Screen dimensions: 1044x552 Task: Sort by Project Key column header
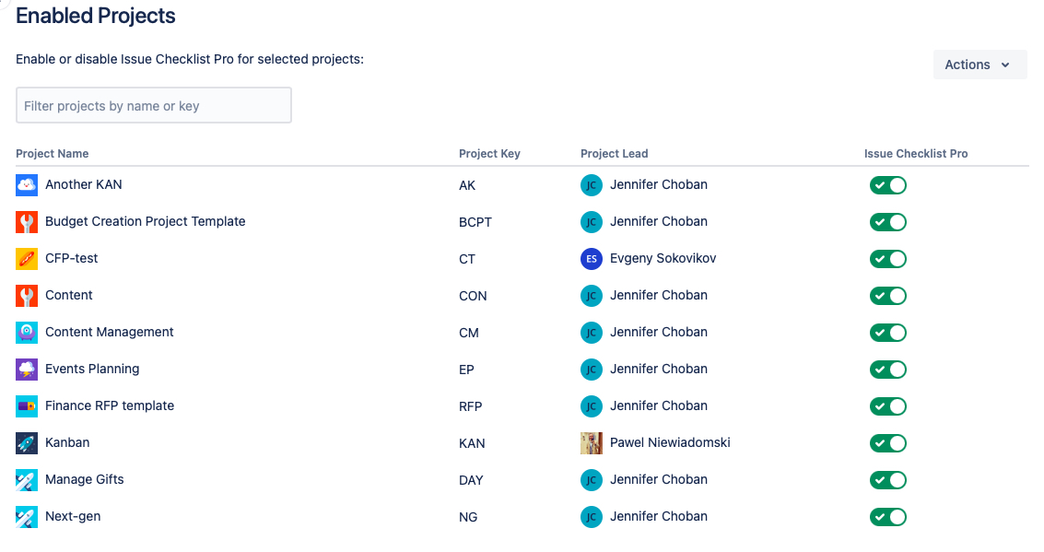pos(489,154)
